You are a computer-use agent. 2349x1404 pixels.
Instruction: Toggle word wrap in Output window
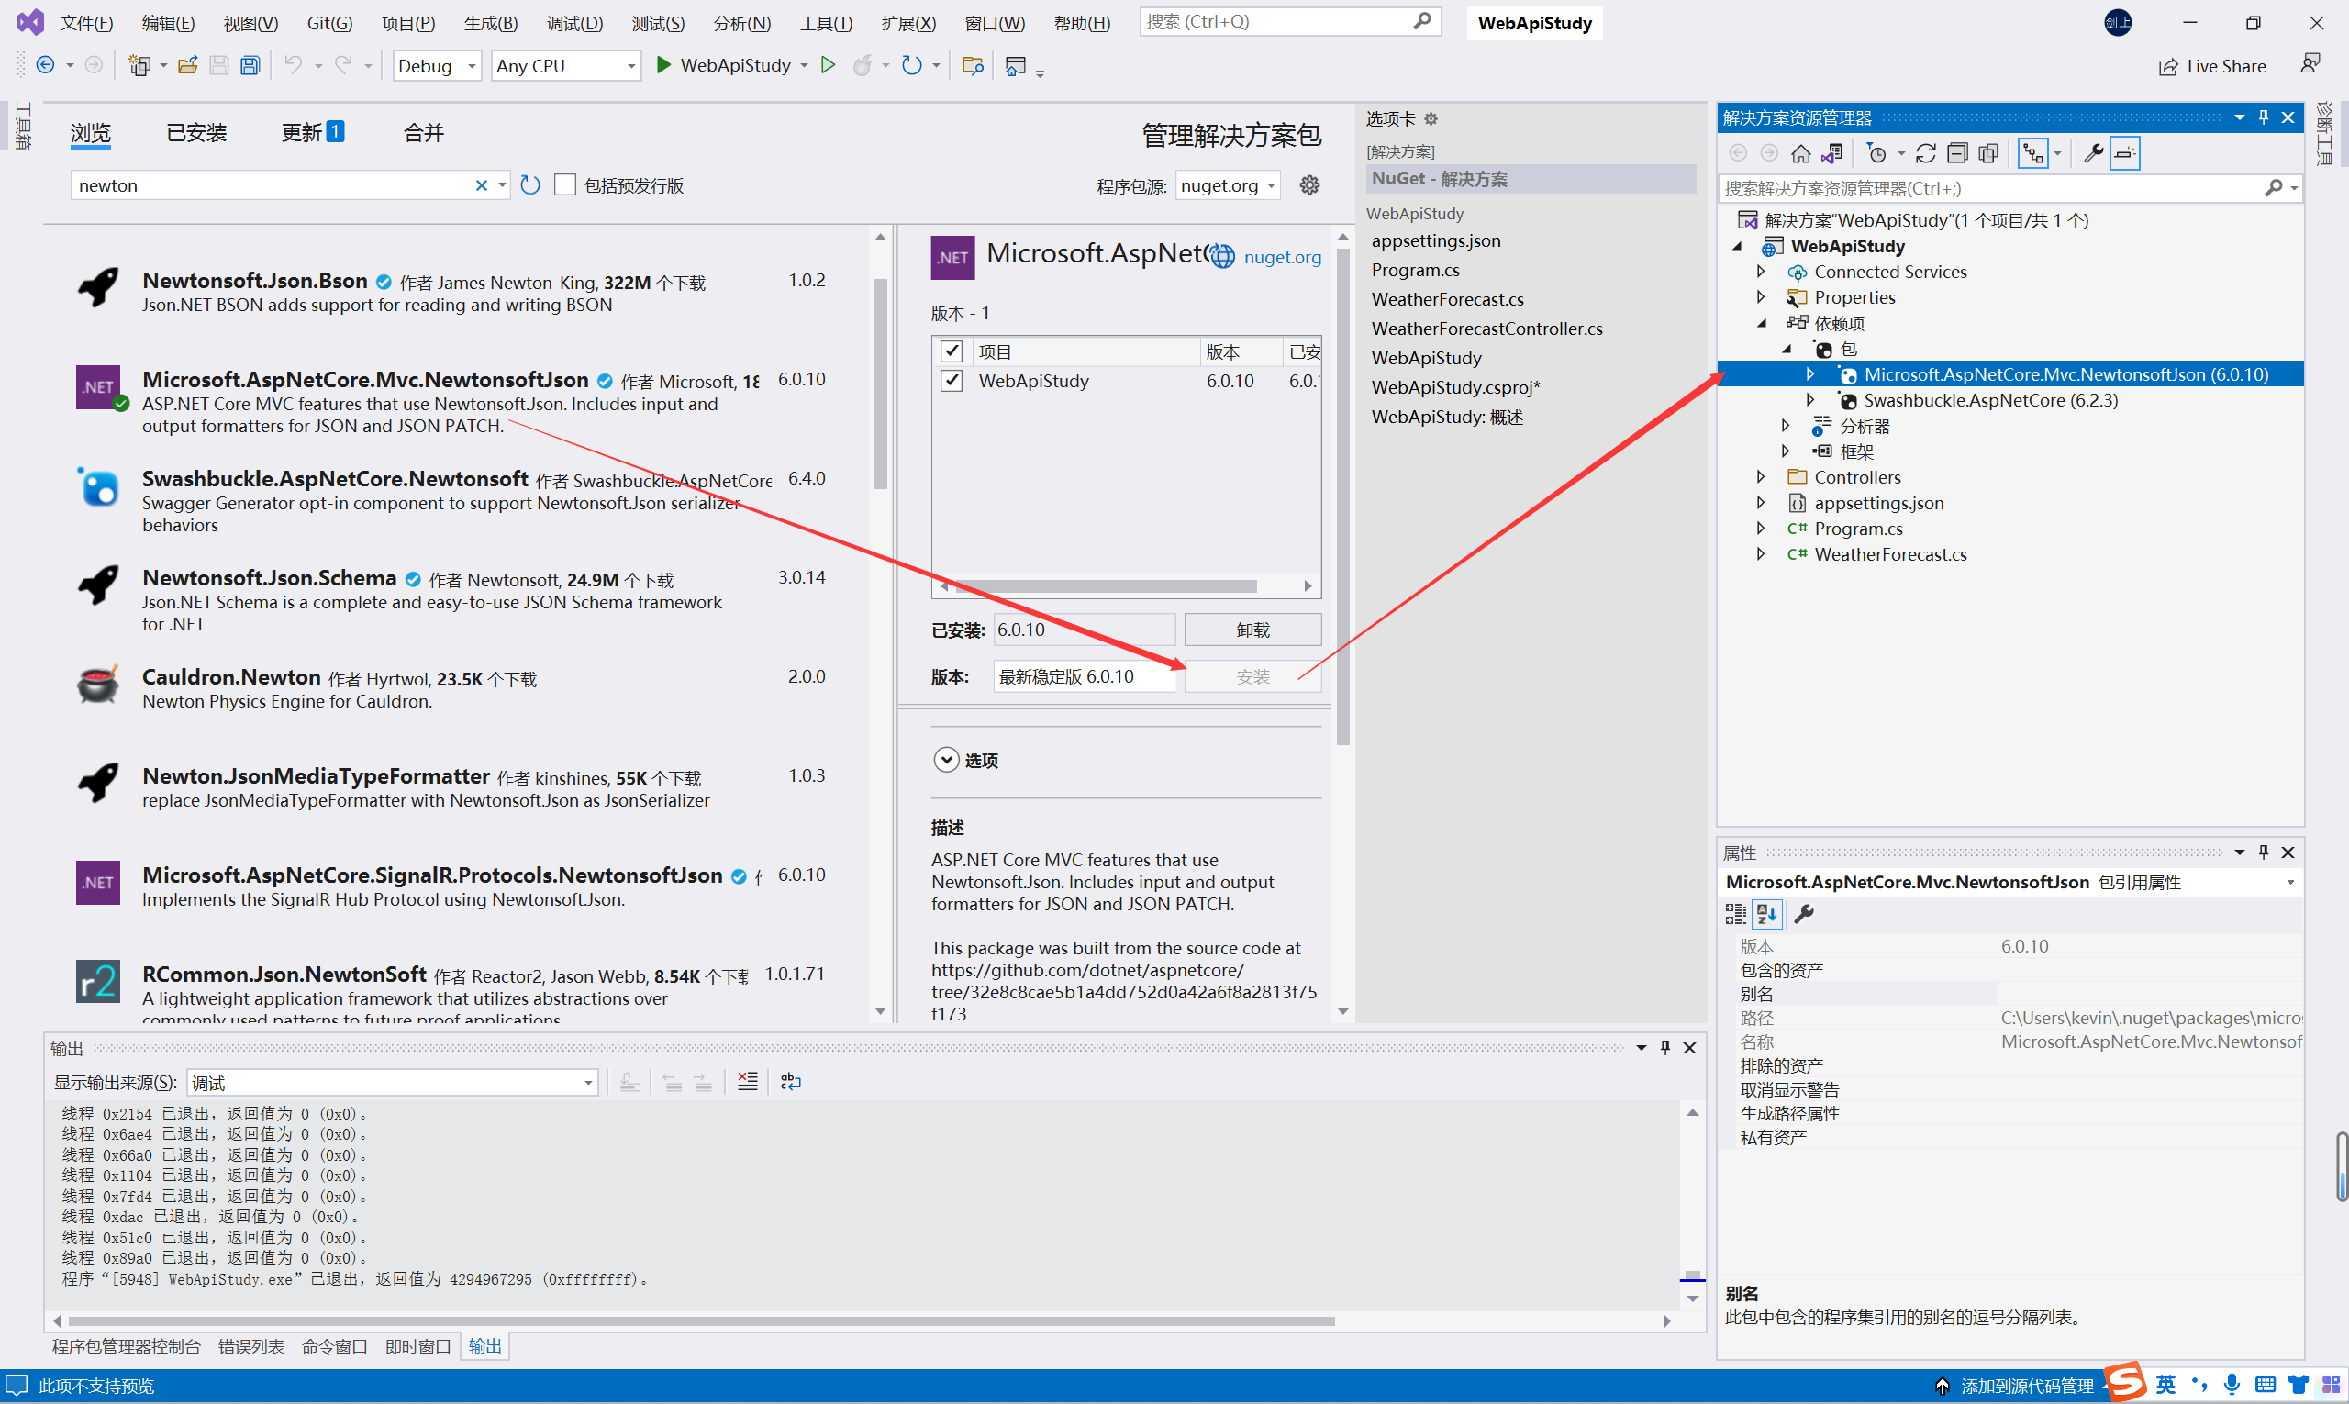(791, 1081)
